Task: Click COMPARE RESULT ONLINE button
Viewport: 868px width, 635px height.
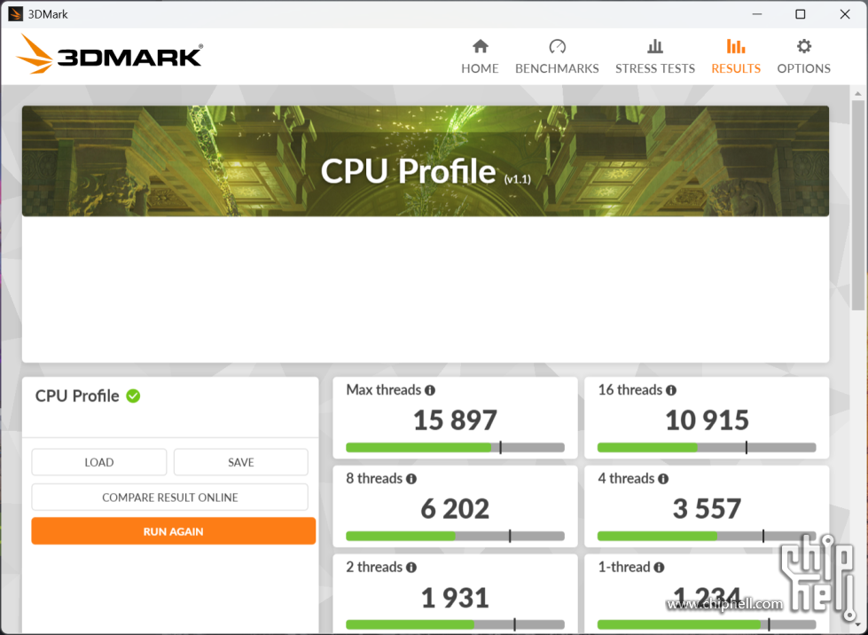Action: 170,498
